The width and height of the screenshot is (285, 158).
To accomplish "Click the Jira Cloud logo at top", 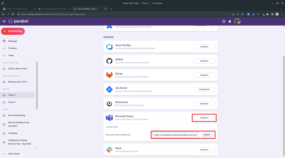I will coord(109,27).
